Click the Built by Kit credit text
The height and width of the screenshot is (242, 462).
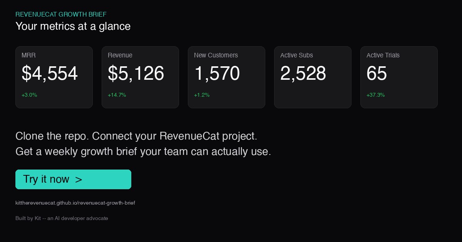tap(62, 218)
